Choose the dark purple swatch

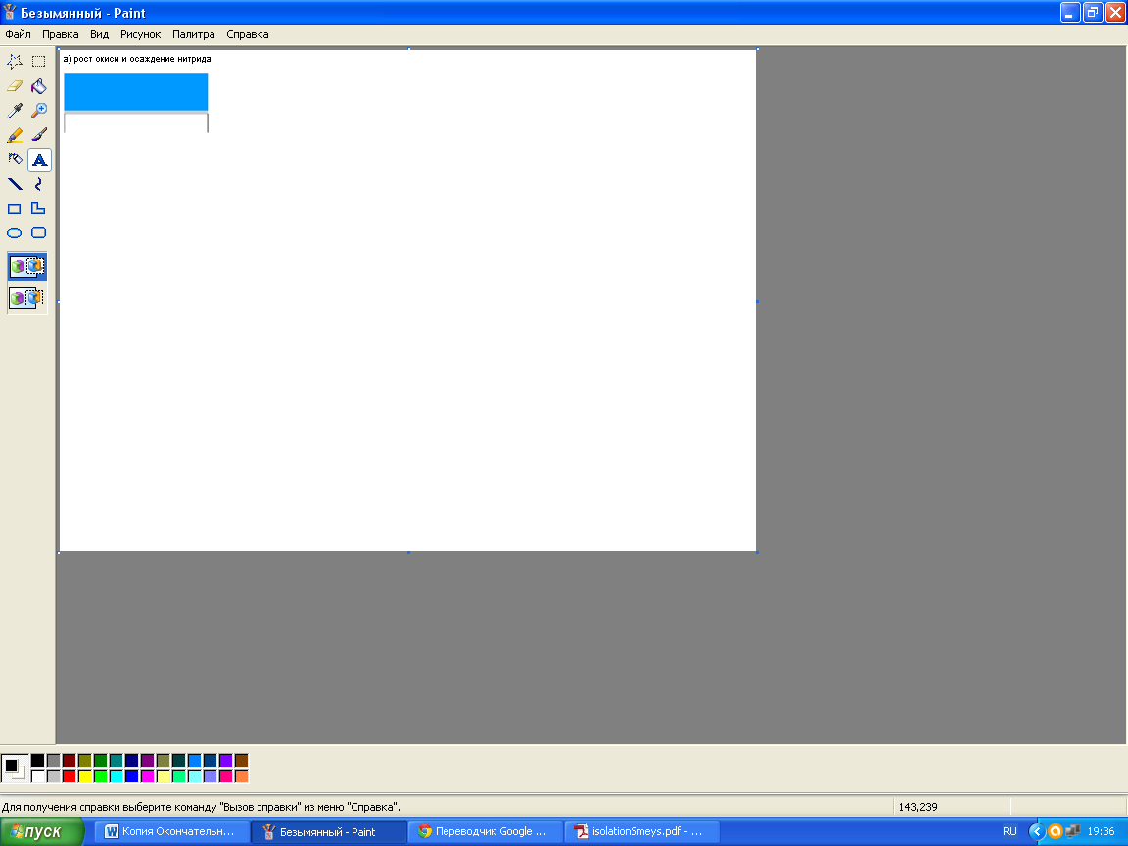(x=148, y=761)
